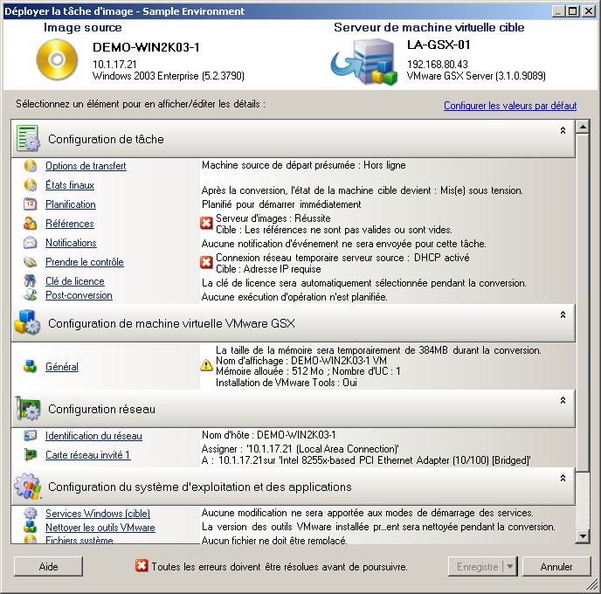Click the envelope icon beside Notifications

click(x=31, y=243)
